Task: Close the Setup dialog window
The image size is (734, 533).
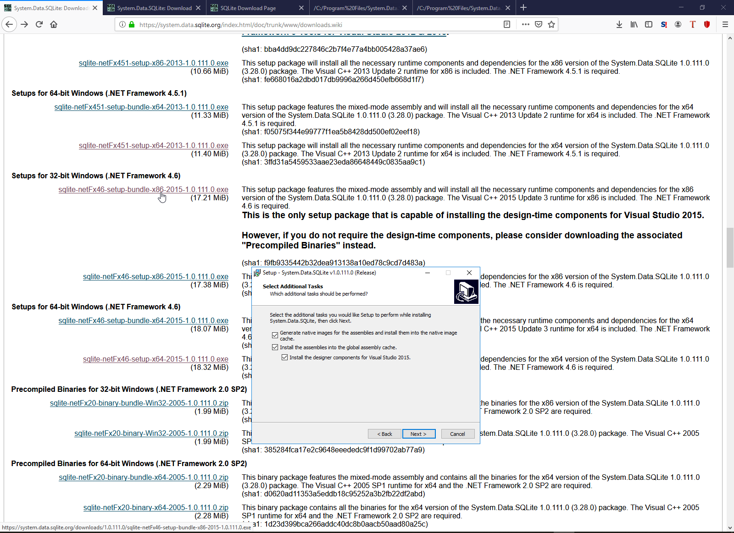Action: coord(469,273)
